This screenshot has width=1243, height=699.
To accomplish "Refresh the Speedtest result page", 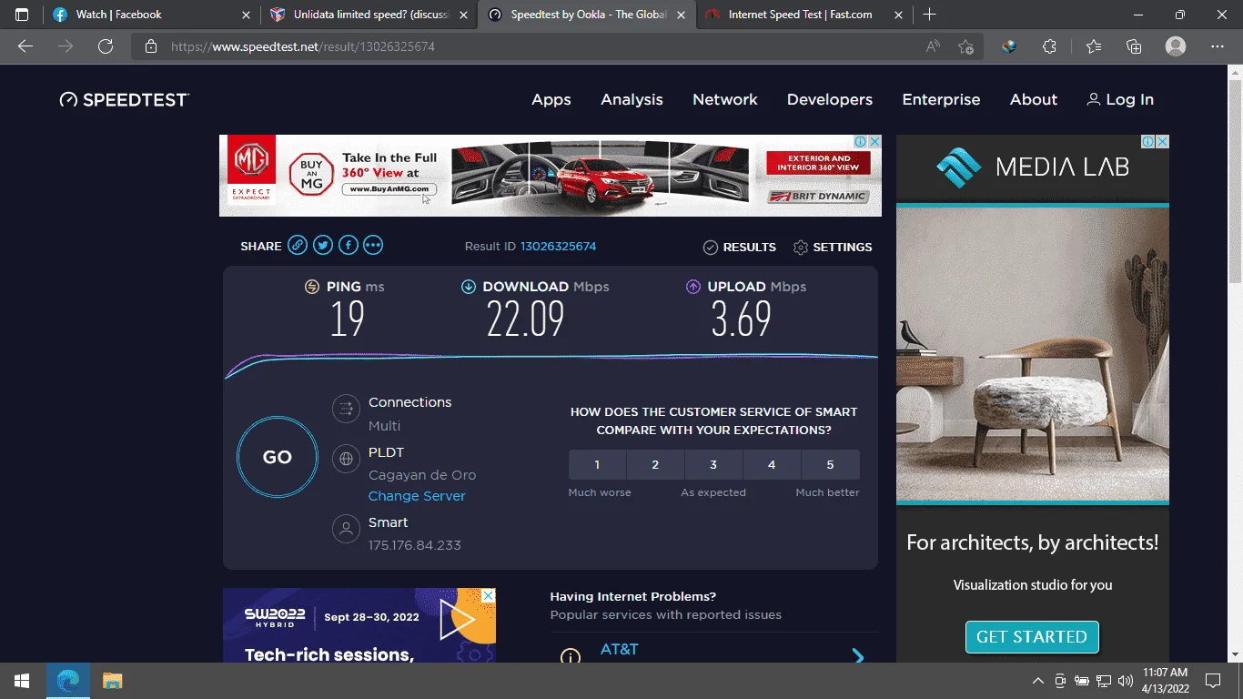I will pyautogui.click(x=106, y=46).
